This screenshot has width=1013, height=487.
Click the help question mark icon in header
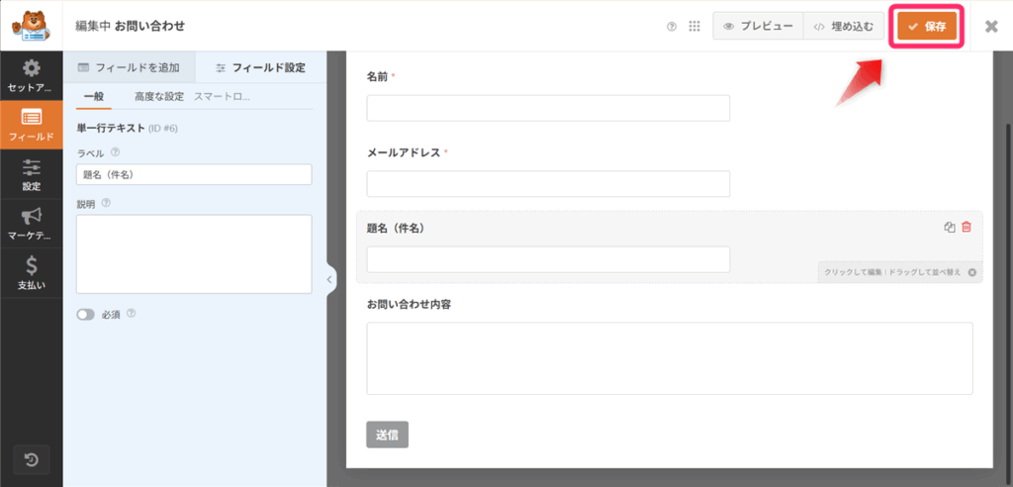click(x=672, y=27)
